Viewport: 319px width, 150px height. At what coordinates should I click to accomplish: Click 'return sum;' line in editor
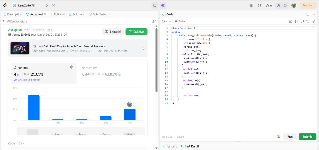pos(192,95)
